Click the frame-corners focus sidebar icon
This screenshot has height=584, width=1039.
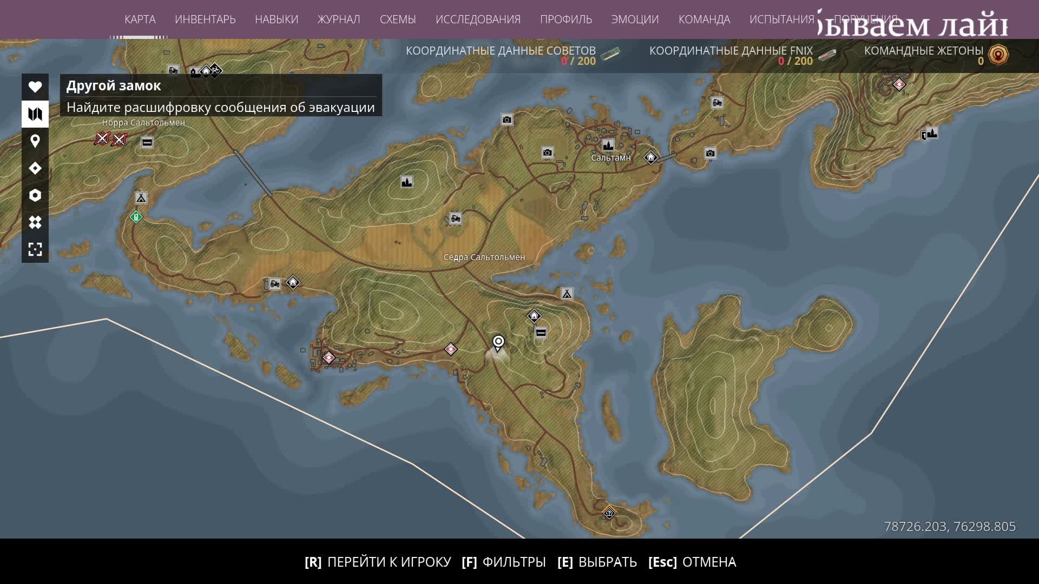[35, 249]
